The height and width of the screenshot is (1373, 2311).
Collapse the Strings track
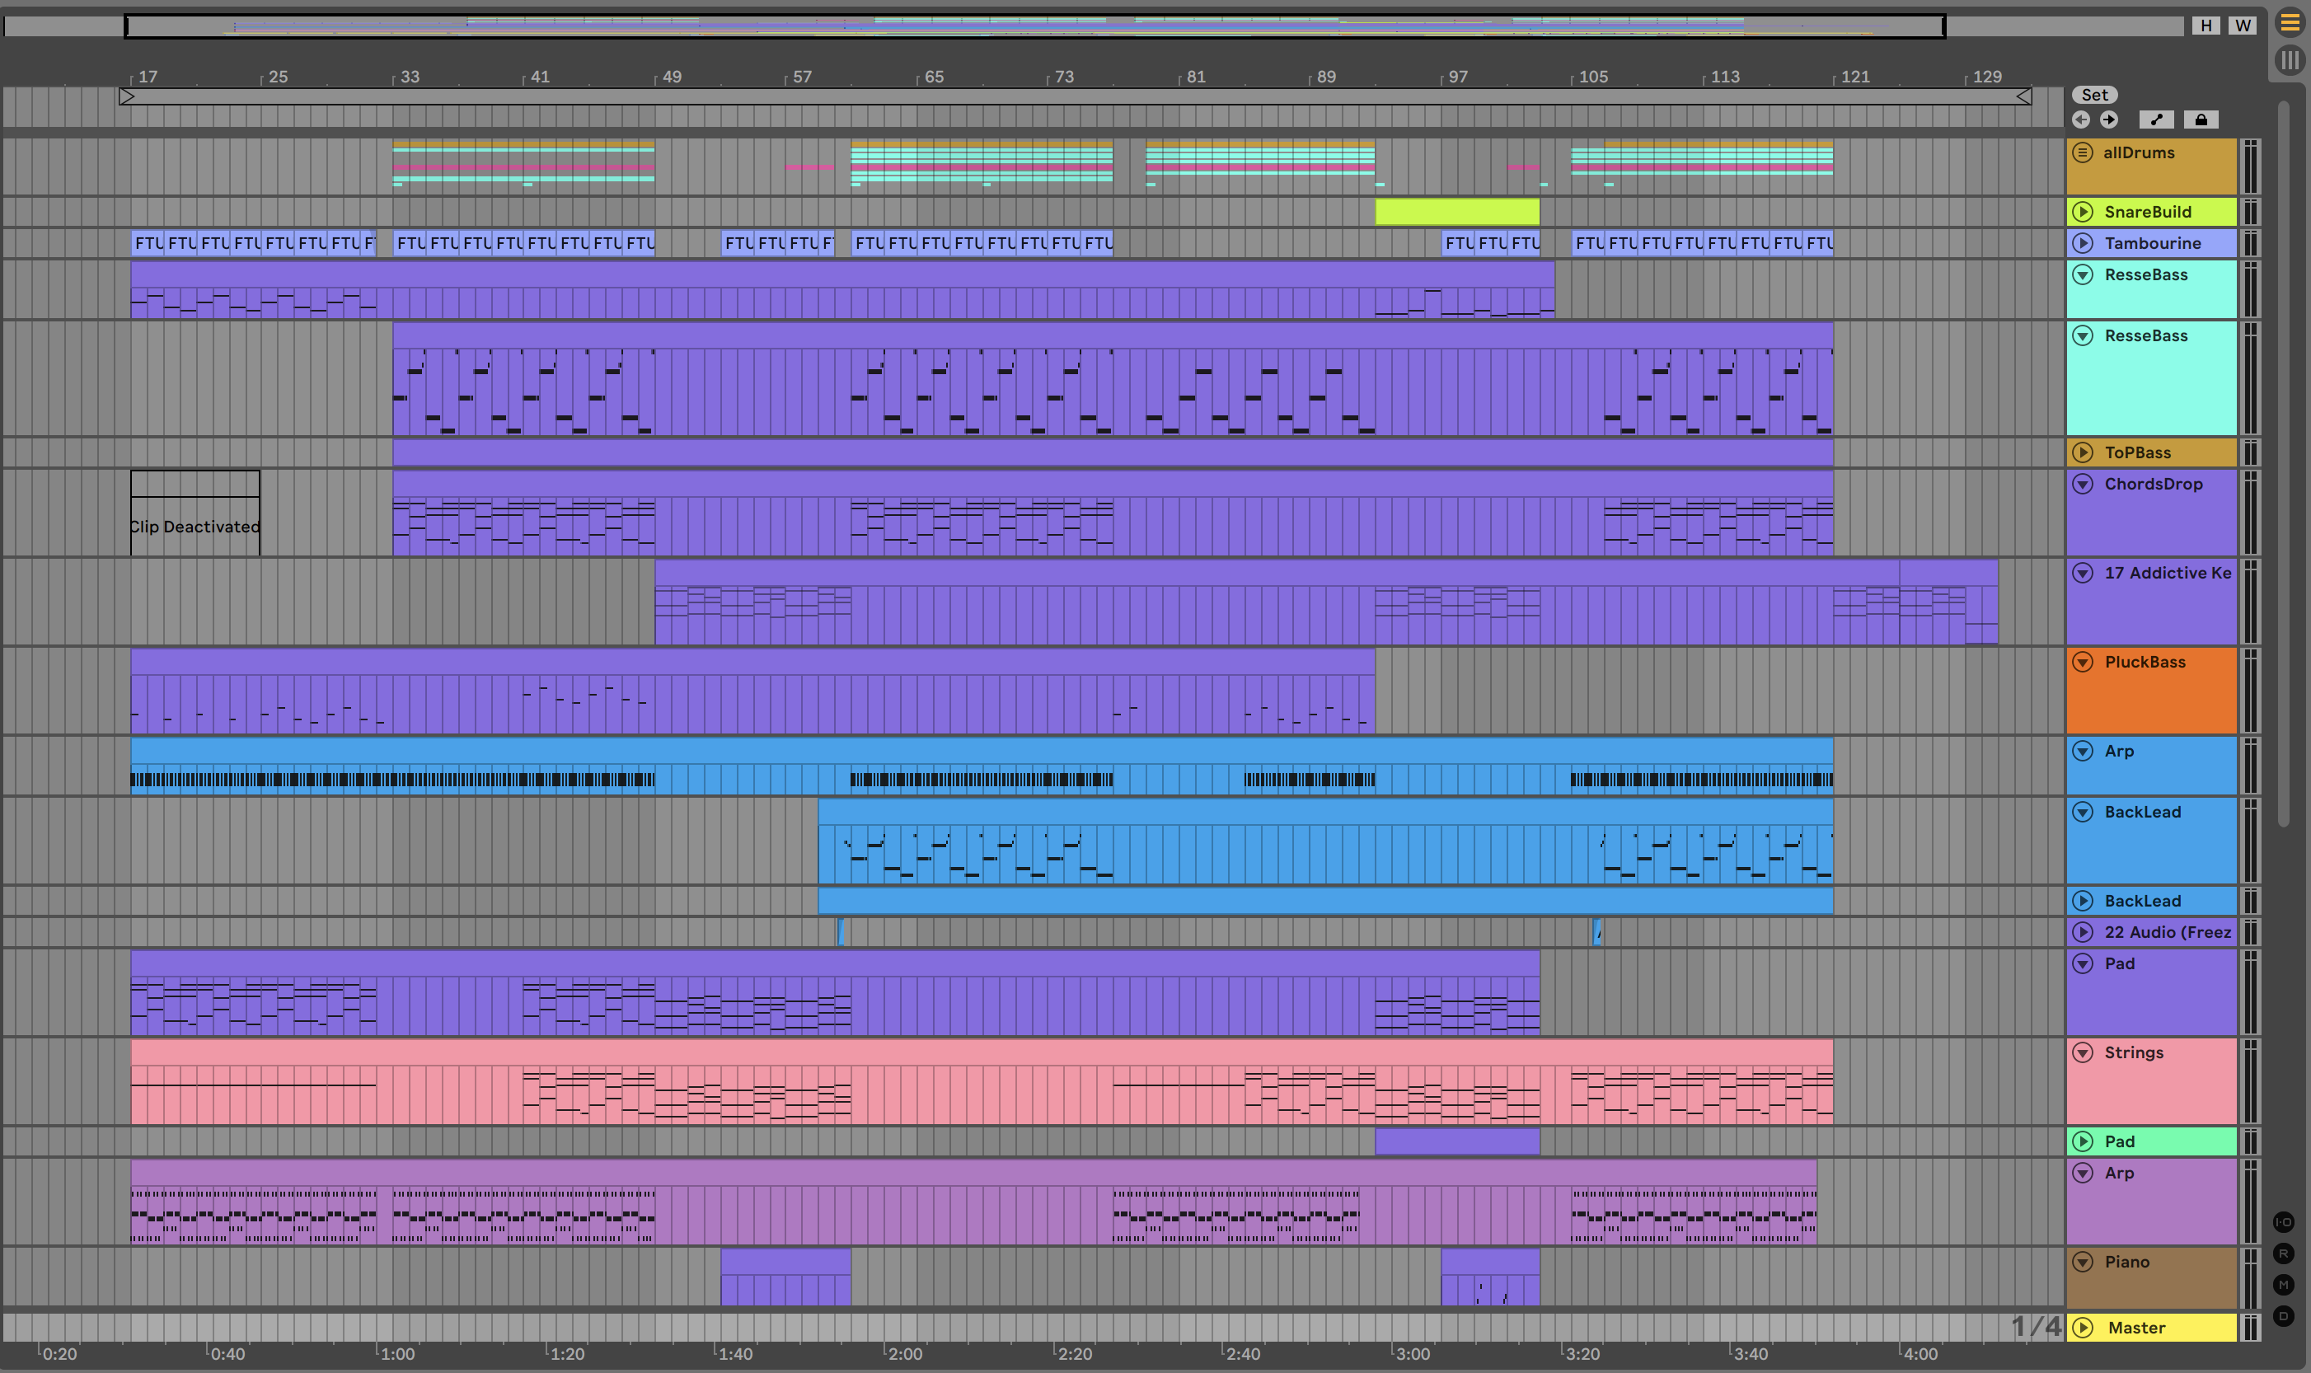pos(2083,1052)
